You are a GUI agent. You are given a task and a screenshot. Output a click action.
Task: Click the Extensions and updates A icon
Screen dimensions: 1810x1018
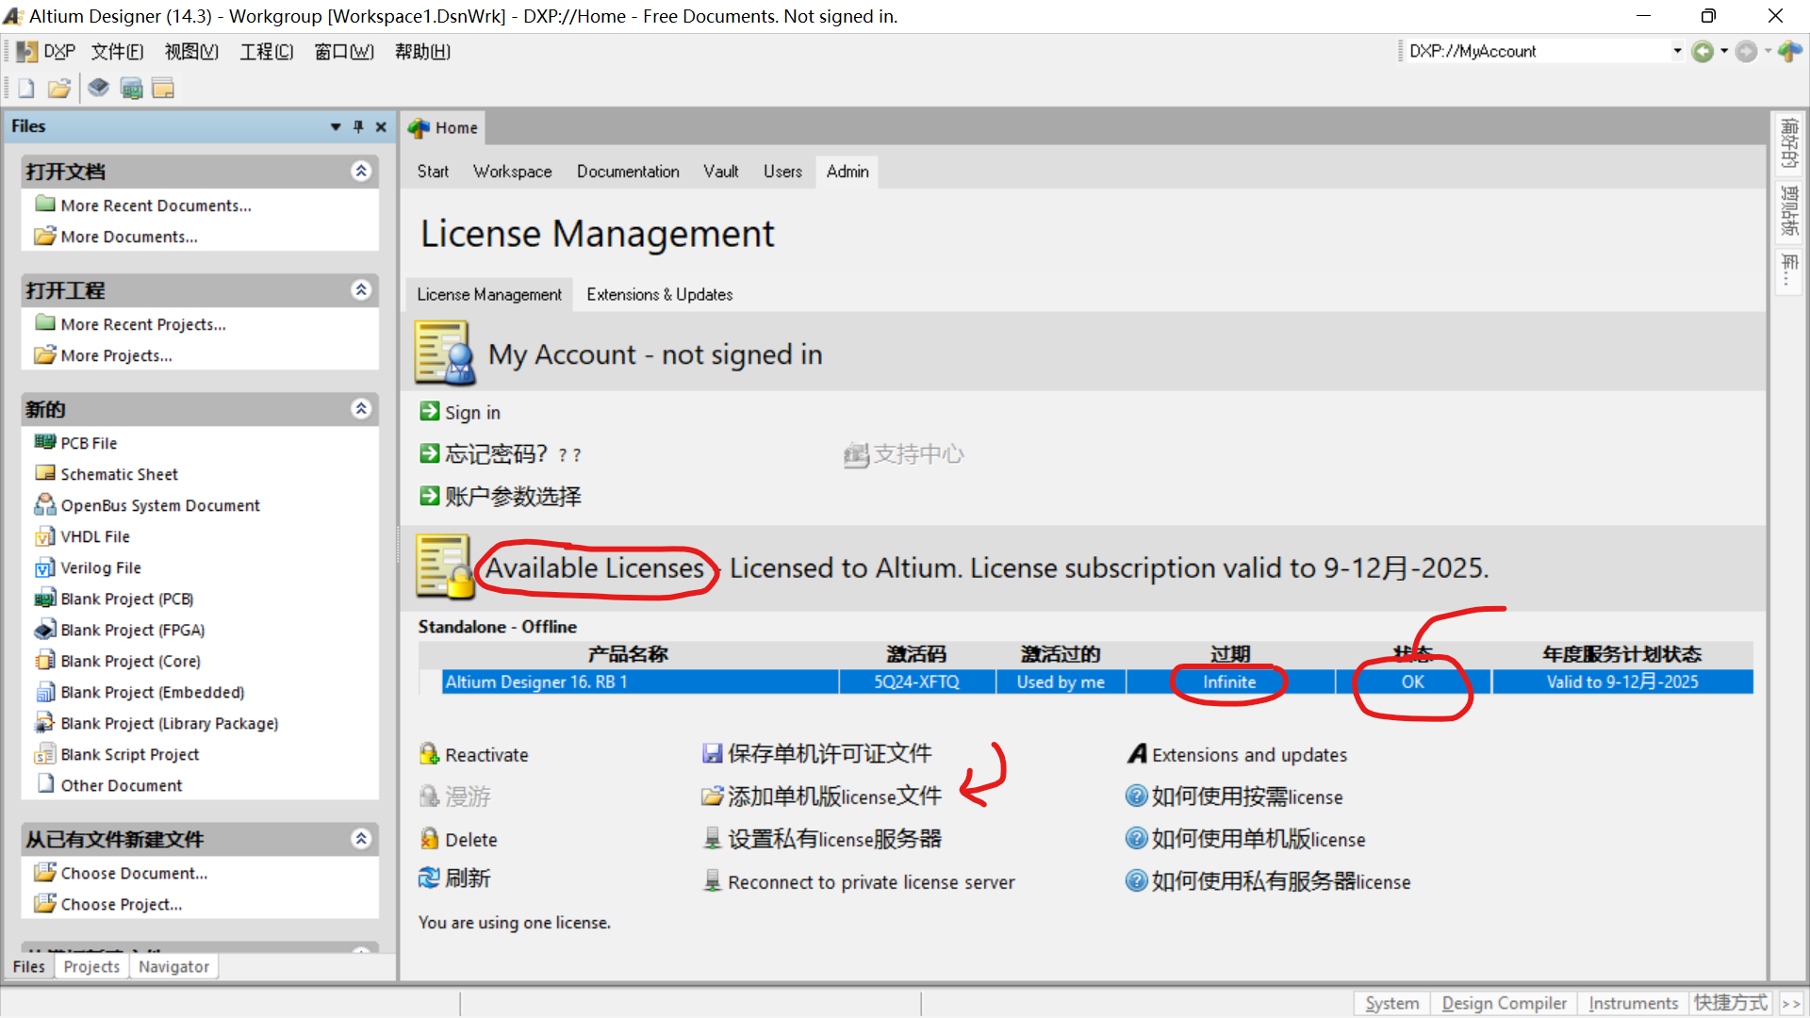[1138, 754]
